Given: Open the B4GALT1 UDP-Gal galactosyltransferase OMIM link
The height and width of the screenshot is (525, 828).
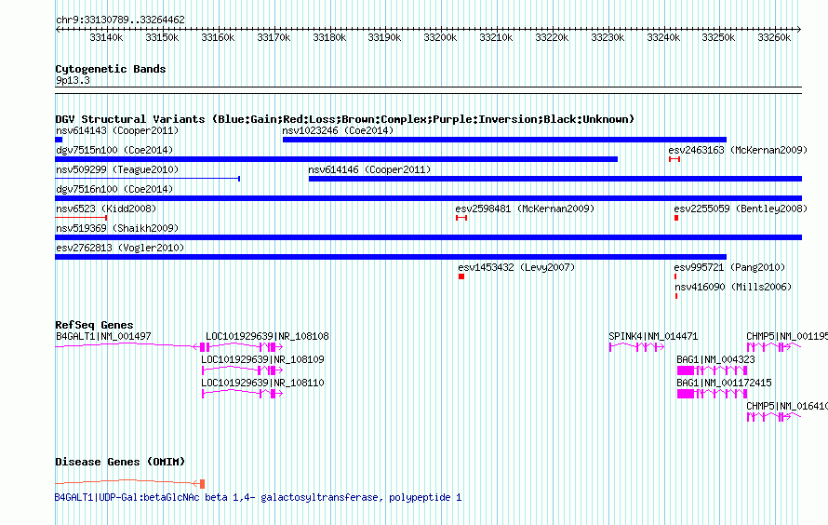Looking at the screenshot, I should pyautogui.click(x=259, y=497).
